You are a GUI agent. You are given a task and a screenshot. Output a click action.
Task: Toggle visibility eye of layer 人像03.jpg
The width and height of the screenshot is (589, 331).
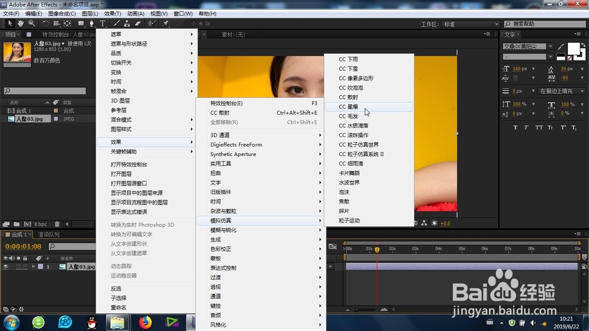pyautogui.click(x=6, y=267)
